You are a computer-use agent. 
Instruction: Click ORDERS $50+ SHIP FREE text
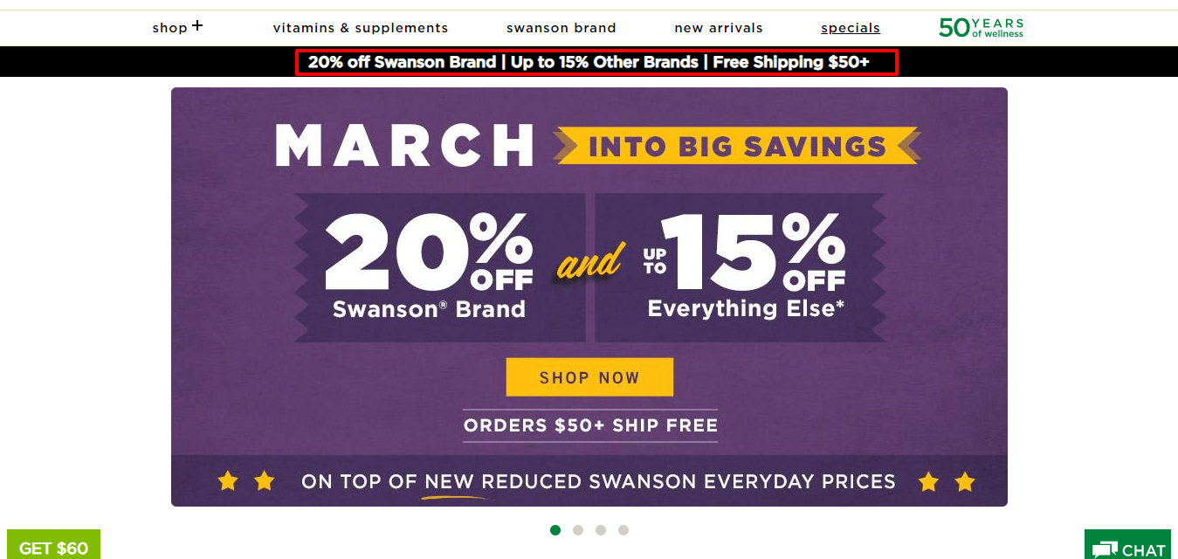coord(590,426)
